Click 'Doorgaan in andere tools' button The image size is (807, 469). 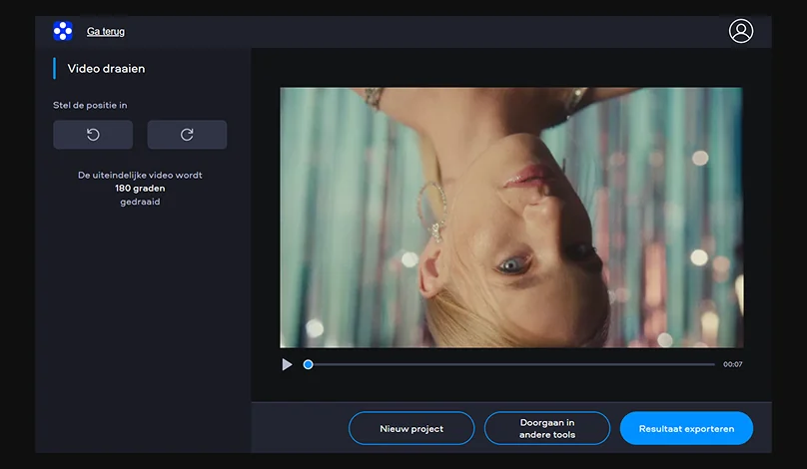[547, 428]
